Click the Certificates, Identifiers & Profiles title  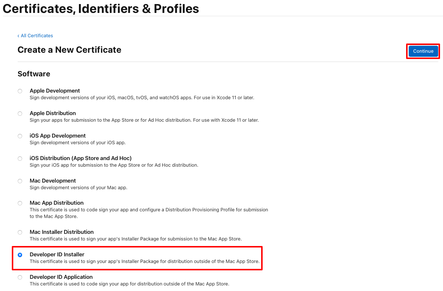tap(101, 8)
